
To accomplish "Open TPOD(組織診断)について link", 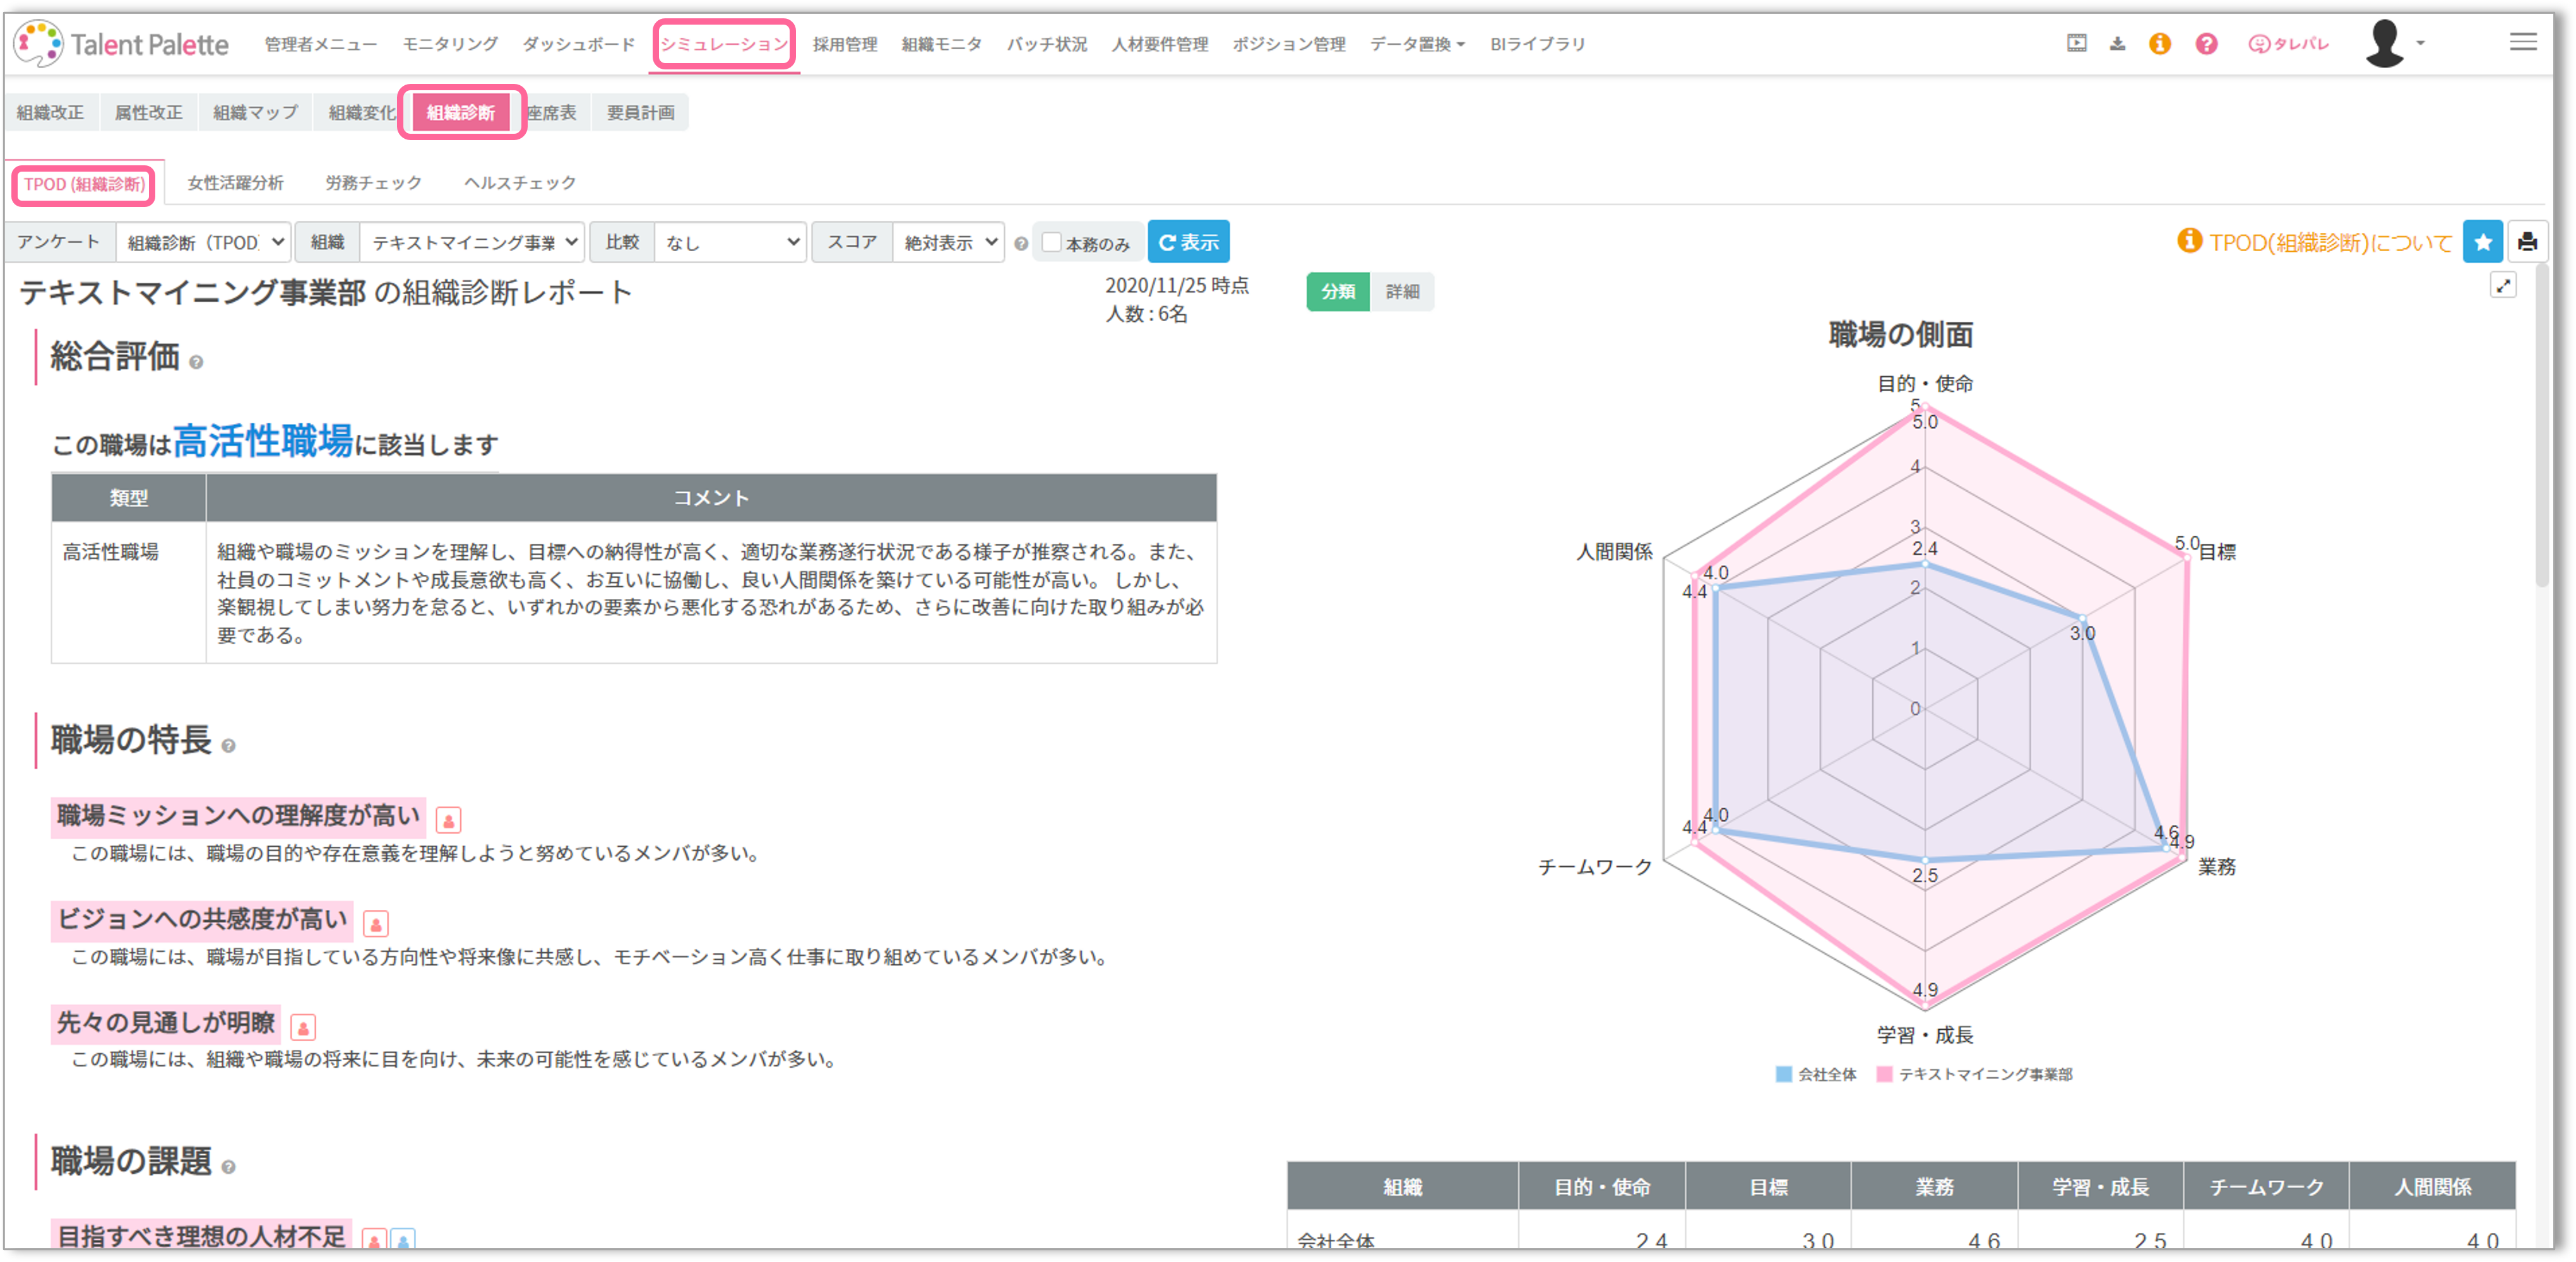I will pos(2329,242).
